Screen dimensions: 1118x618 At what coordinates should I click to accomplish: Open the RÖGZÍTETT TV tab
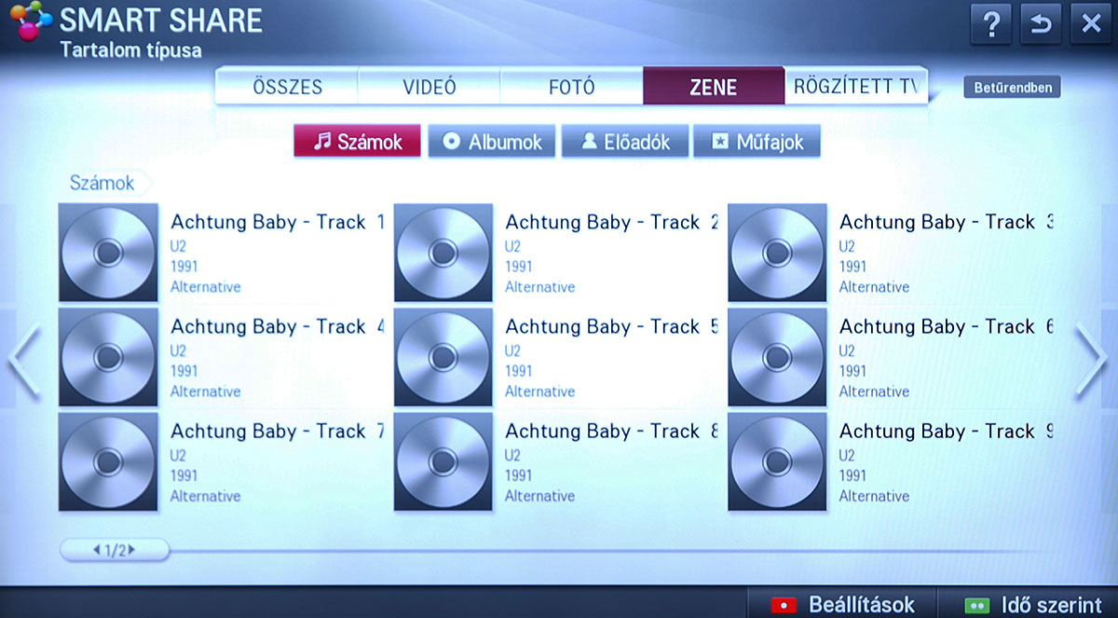pos(855,88)
